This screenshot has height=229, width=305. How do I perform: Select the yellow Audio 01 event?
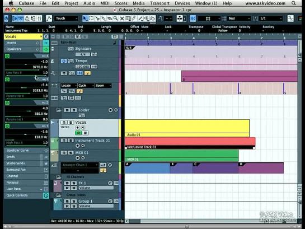pyautogui.click(x=187, y=128)
